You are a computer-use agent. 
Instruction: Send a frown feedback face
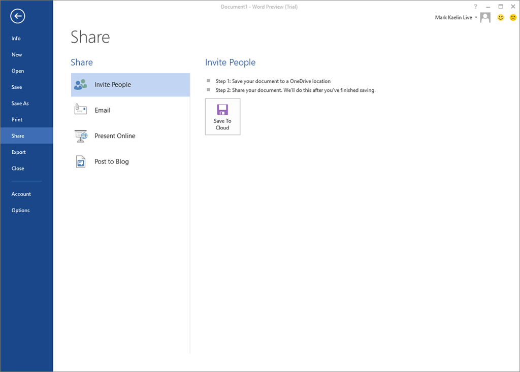click(513, 17)
